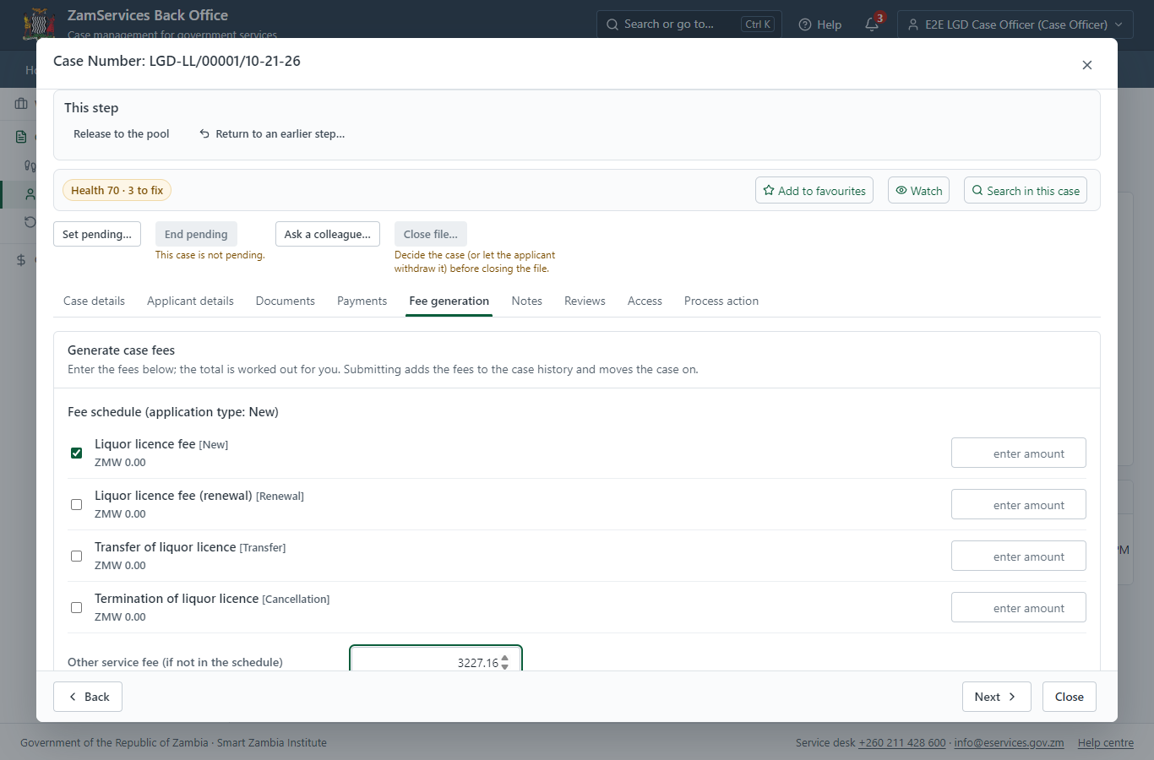This screenshot has width=1154, height=760.
Task: Click the Close button in the dialog footer
Action: pos(1070,697)
